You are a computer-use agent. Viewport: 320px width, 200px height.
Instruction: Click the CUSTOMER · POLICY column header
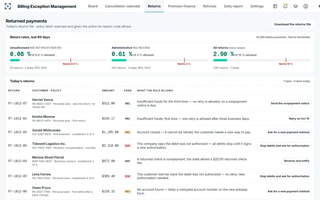[47, 91]
